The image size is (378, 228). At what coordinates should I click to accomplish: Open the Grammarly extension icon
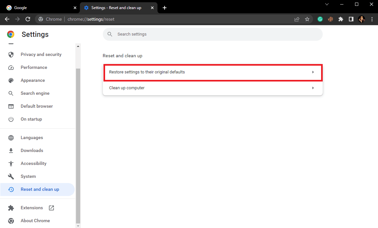[x=320, y=19]
